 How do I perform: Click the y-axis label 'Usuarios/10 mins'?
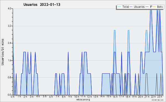point(2,52)
